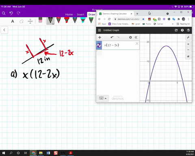Expand the OneNote navigation back chevron
The height and width of the screenshot is (156, 195).
[x=4, y=30]
